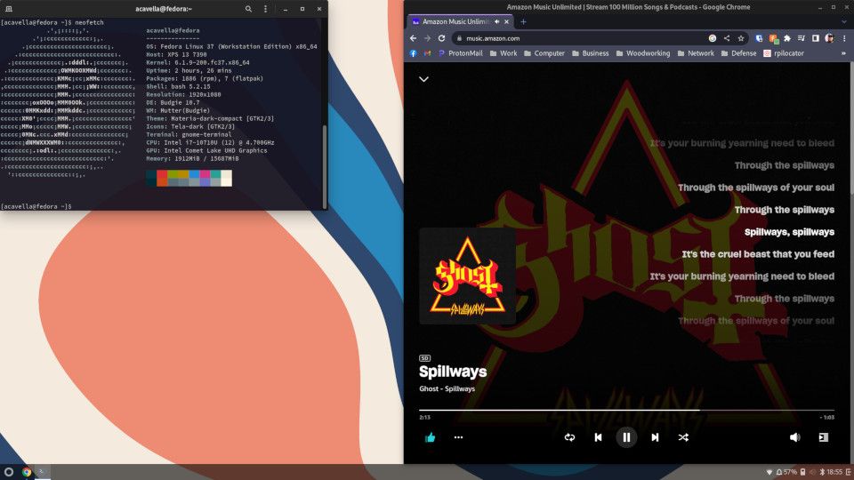Open the Bluetooth indicator in the panel

[822, 472]
